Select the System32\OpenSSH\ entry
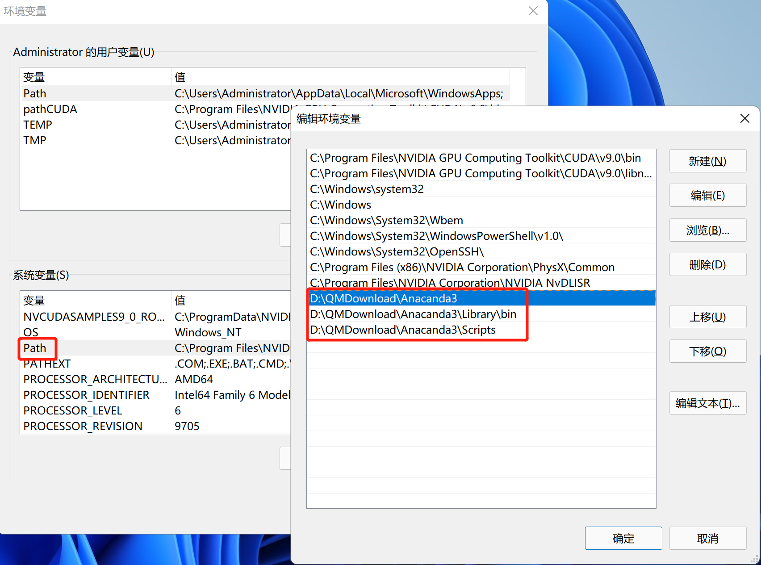The width and height of the screenshot is (761, 565). coord(481,251)
